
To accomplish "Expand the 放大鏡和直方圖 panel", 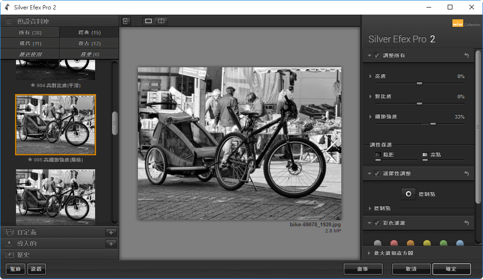I will tap(369, 253).
